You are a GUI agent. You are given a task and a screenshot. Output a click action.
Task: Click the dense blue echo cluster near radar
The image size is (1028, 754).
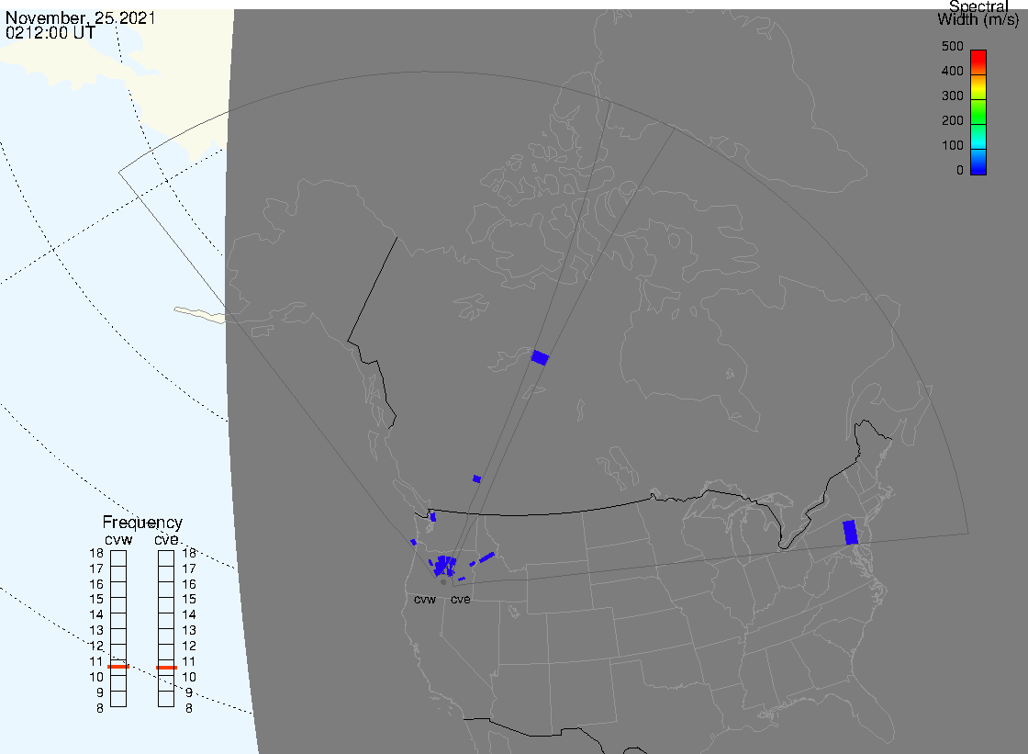click(443, 565)
